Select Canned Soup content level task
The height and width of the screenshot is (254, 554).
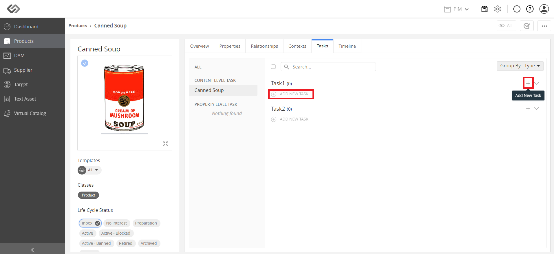pos(223,90)
